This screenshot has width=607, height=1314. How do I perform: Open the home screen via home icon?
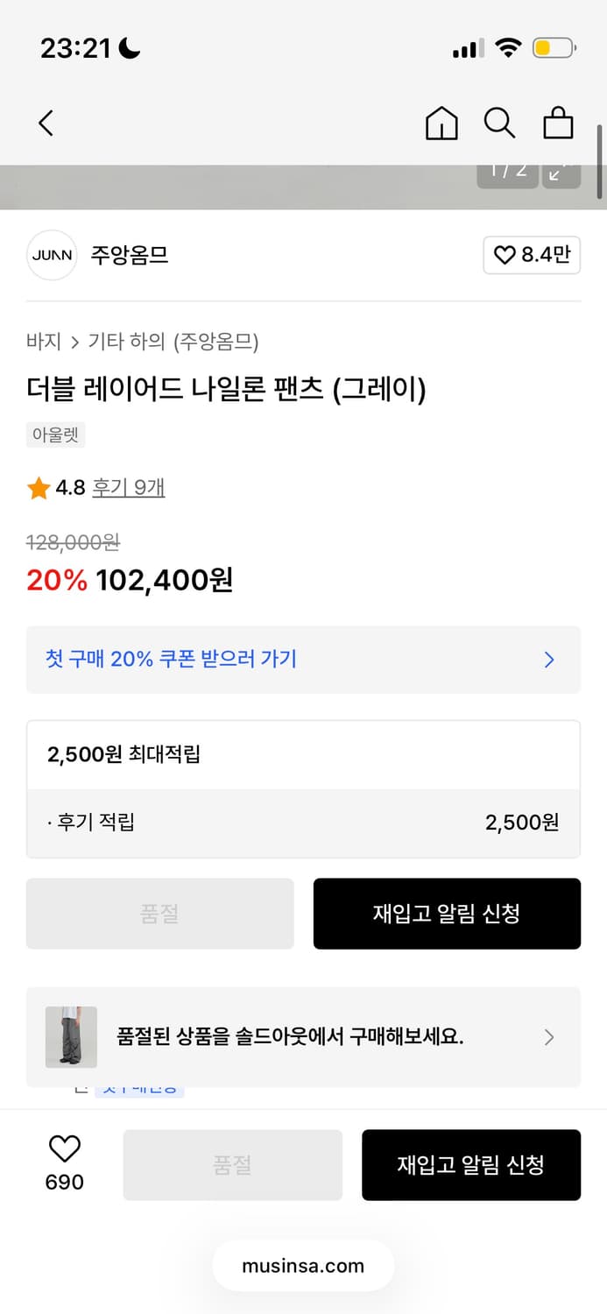tap(441, 124)
